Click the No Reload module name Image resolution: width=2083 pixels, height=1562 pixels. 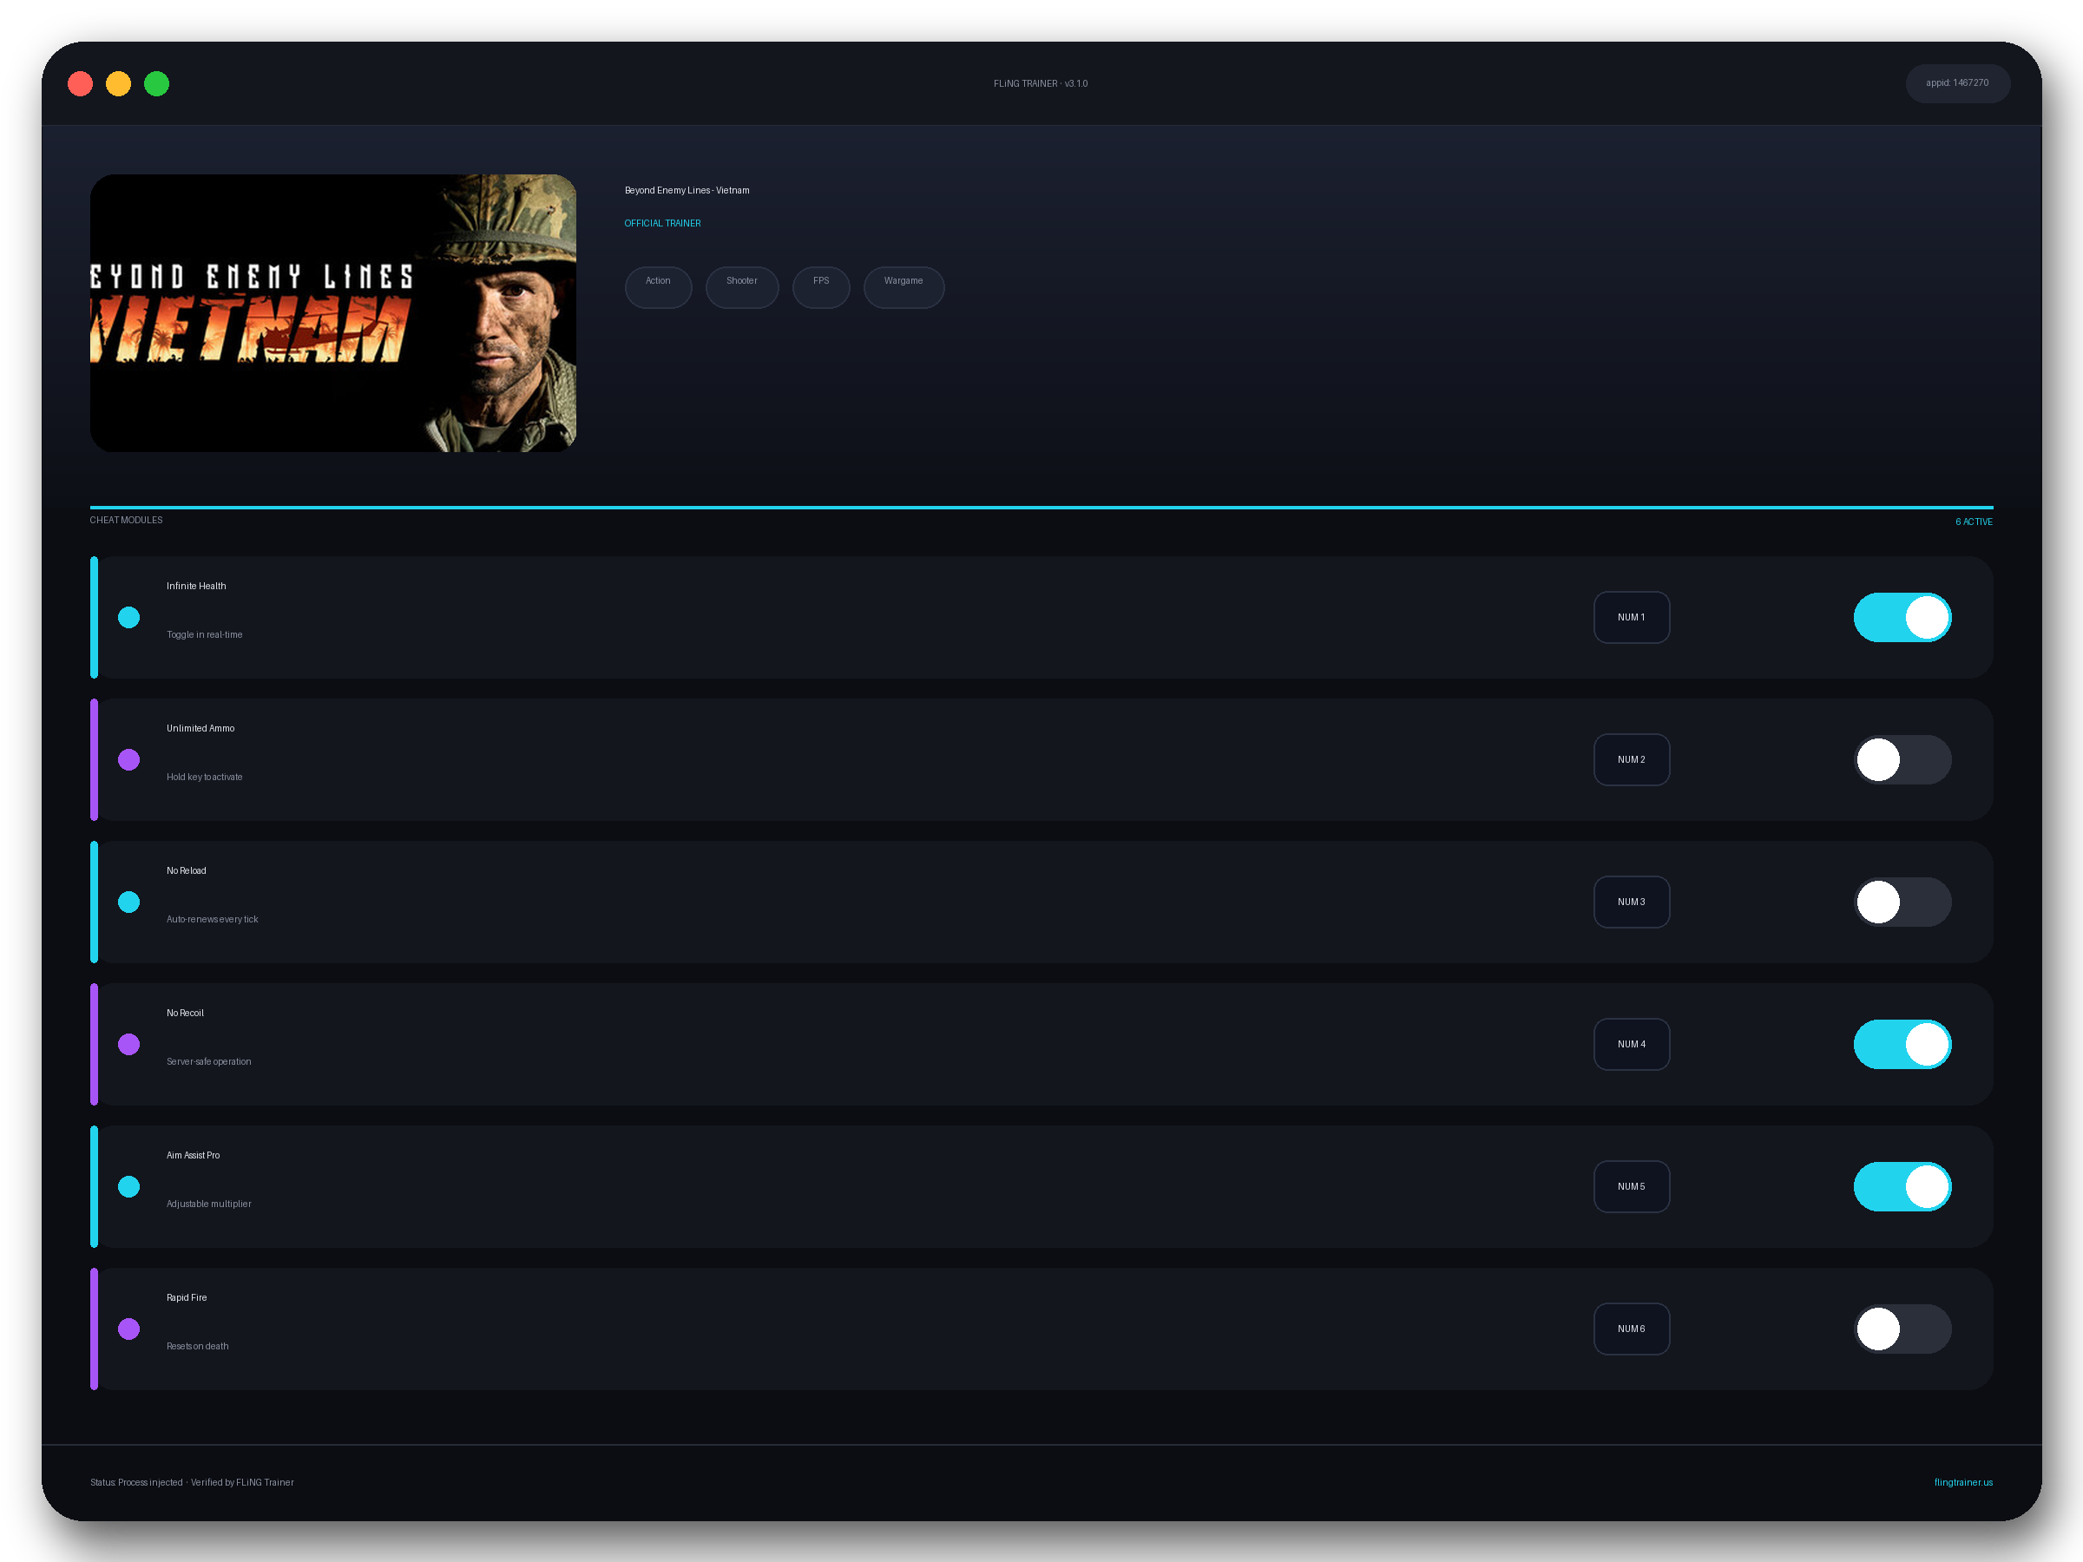(x=187, y=870)
